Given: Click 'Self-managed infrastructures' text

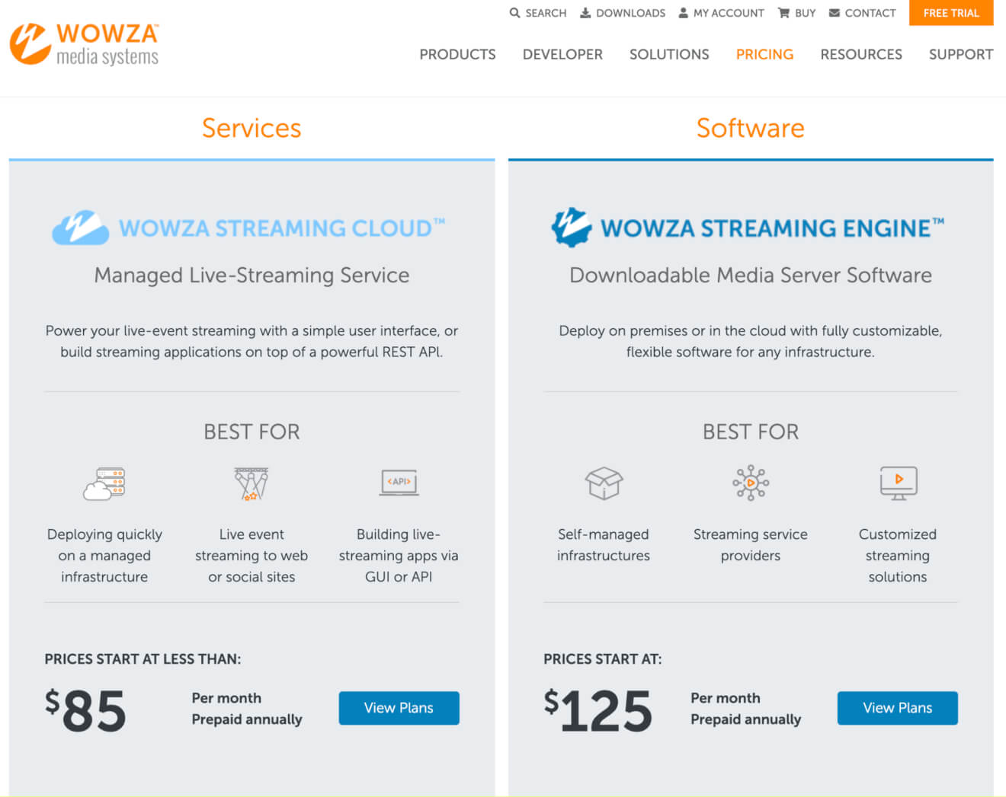Looking at the screenshot, I should (x=604, y=545).
